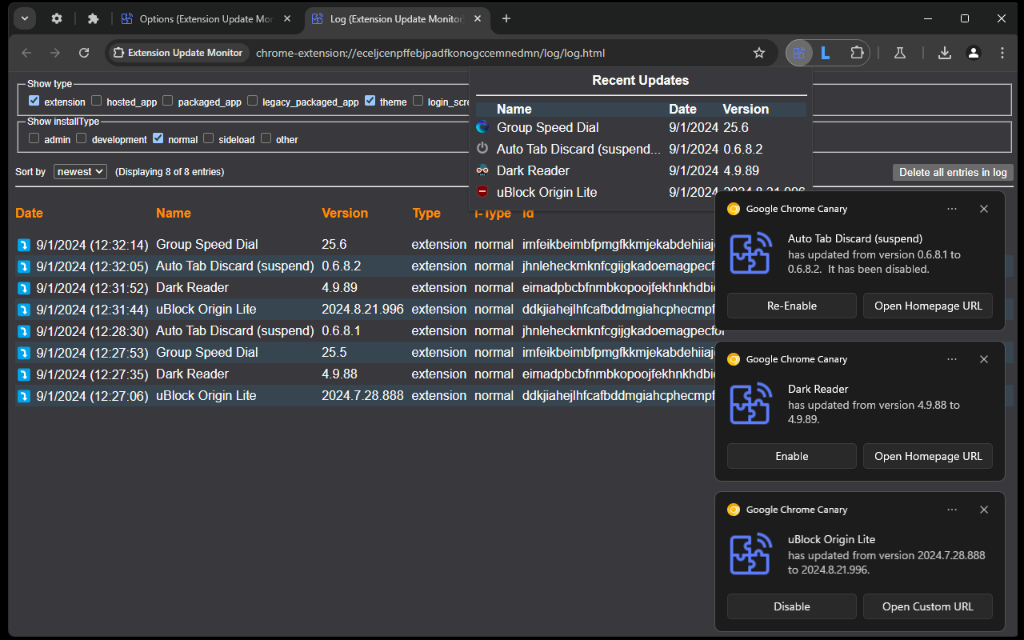Image resolution: width=1024 pixels, height=640 pixels.
Task: Click Enable in Dark Reader notification
Action: pyautogui.click(x=792, y=456)
